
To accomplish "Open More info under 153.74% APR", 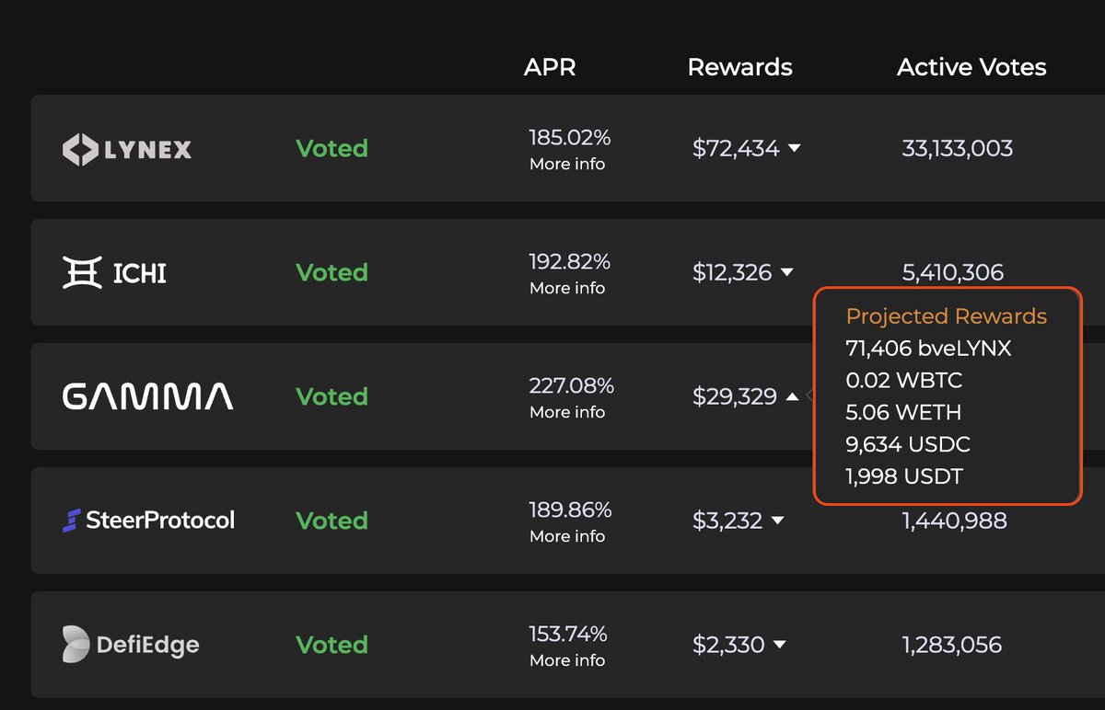I will pos(567,660).
